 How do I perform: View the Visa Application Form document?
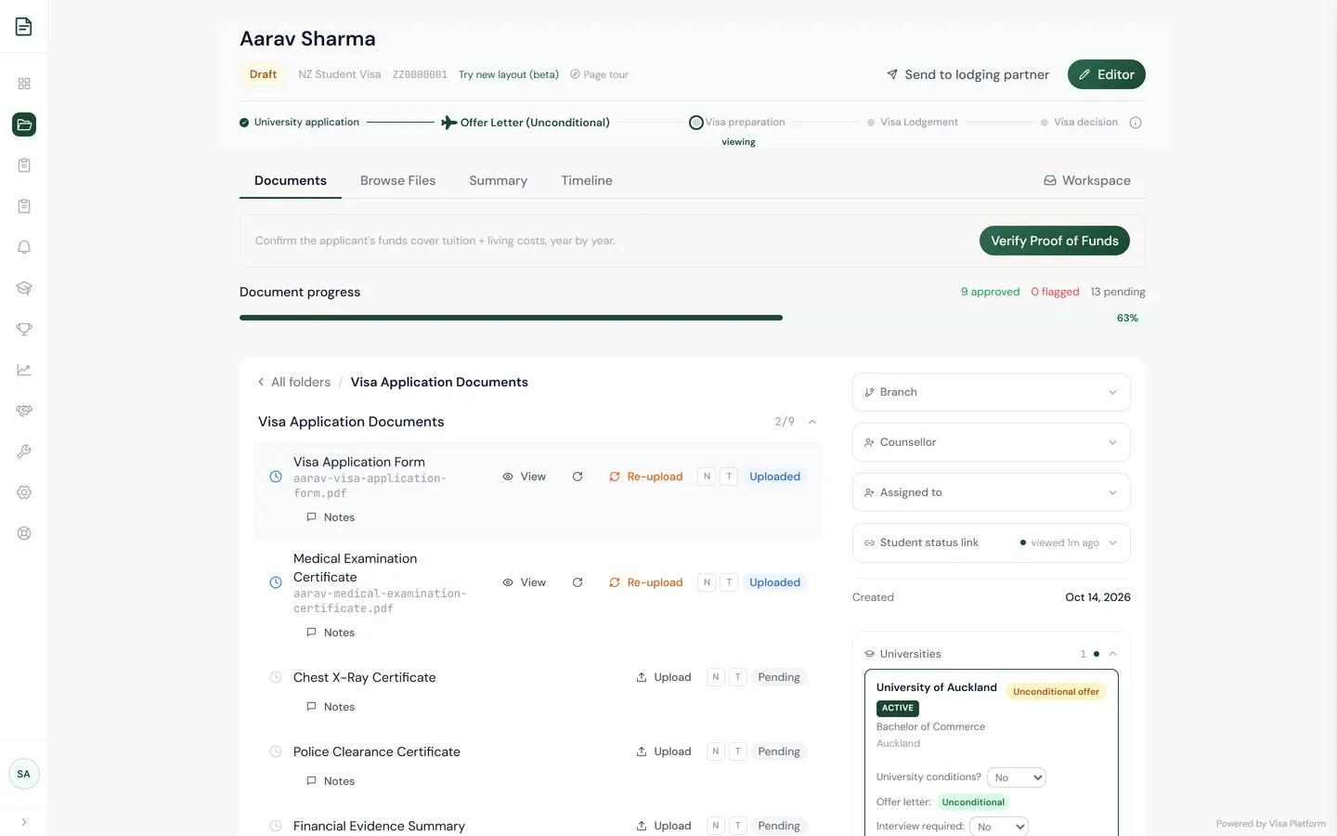point(524,477)
